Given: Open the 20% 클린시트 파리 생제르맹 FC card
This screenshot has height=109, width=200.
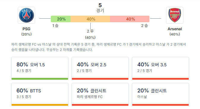Looking at the screenshot, I should [x=100, y=94].
